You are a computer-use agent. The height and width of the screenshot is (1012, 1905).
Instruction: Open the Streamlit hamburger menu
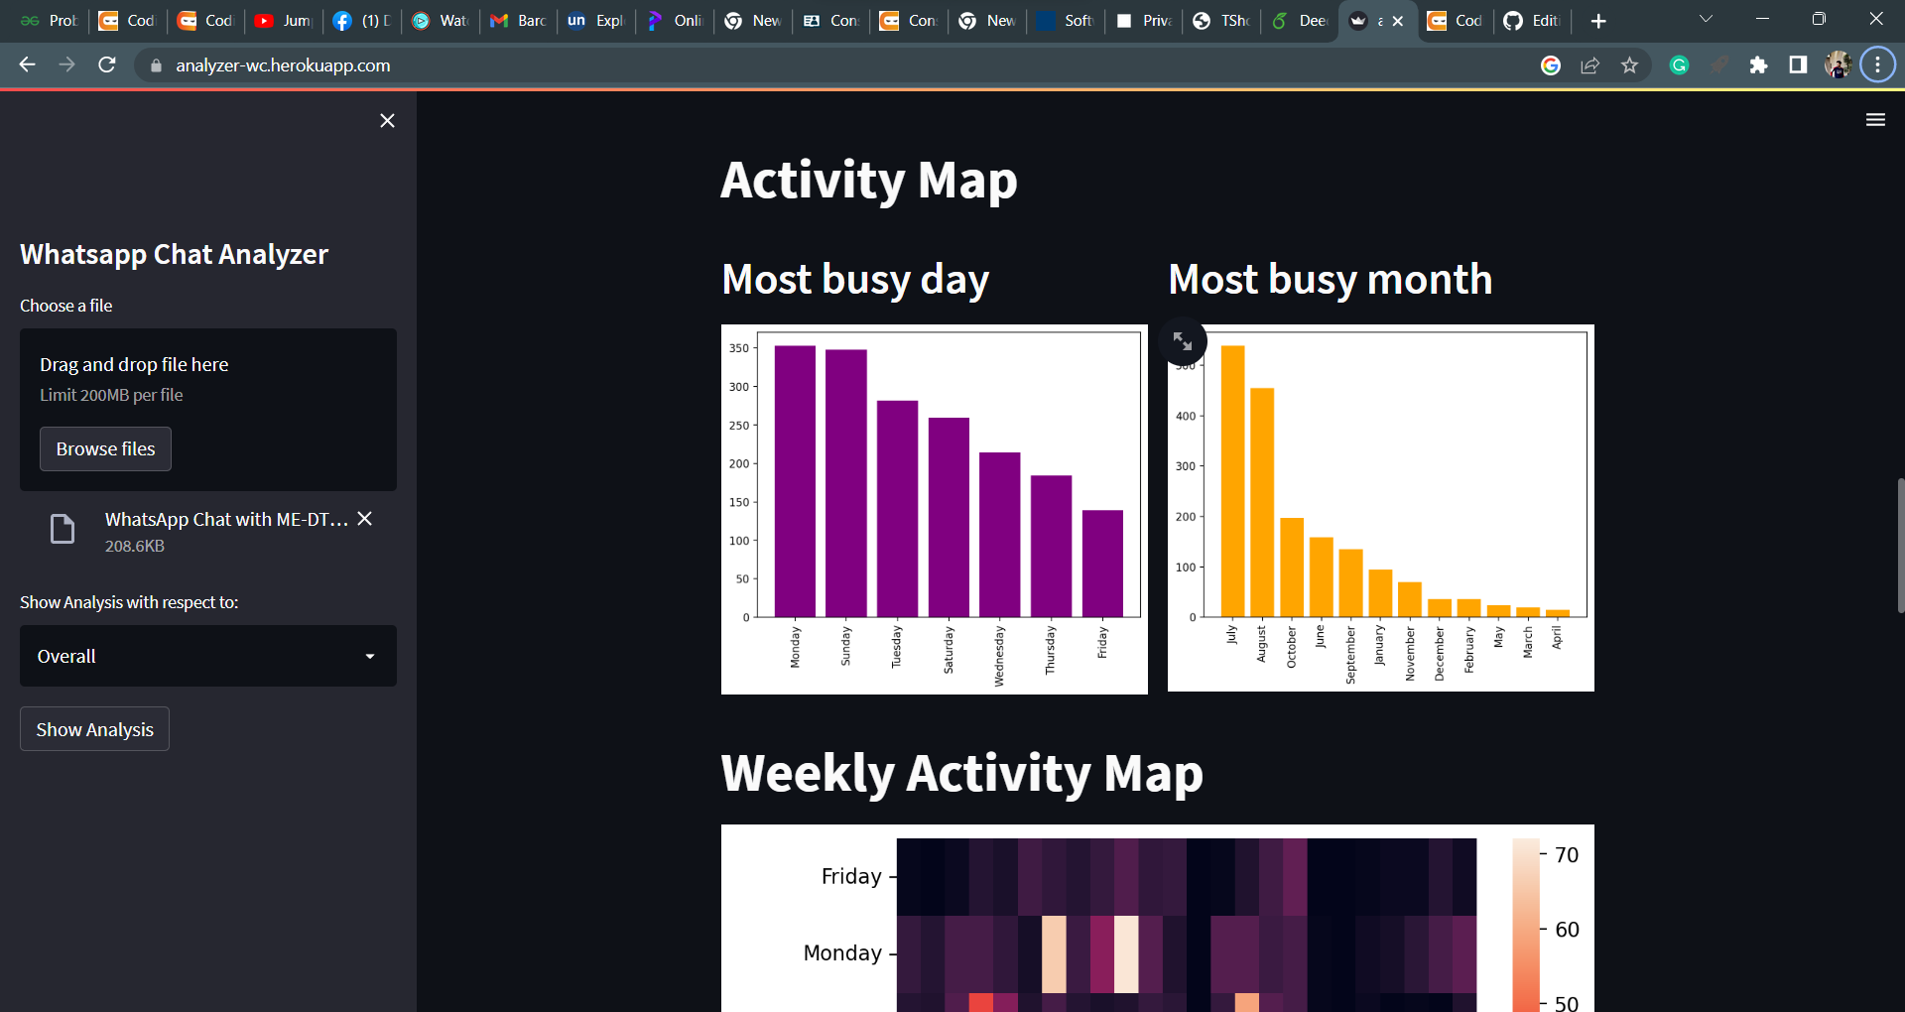[x=1875, y=120]
